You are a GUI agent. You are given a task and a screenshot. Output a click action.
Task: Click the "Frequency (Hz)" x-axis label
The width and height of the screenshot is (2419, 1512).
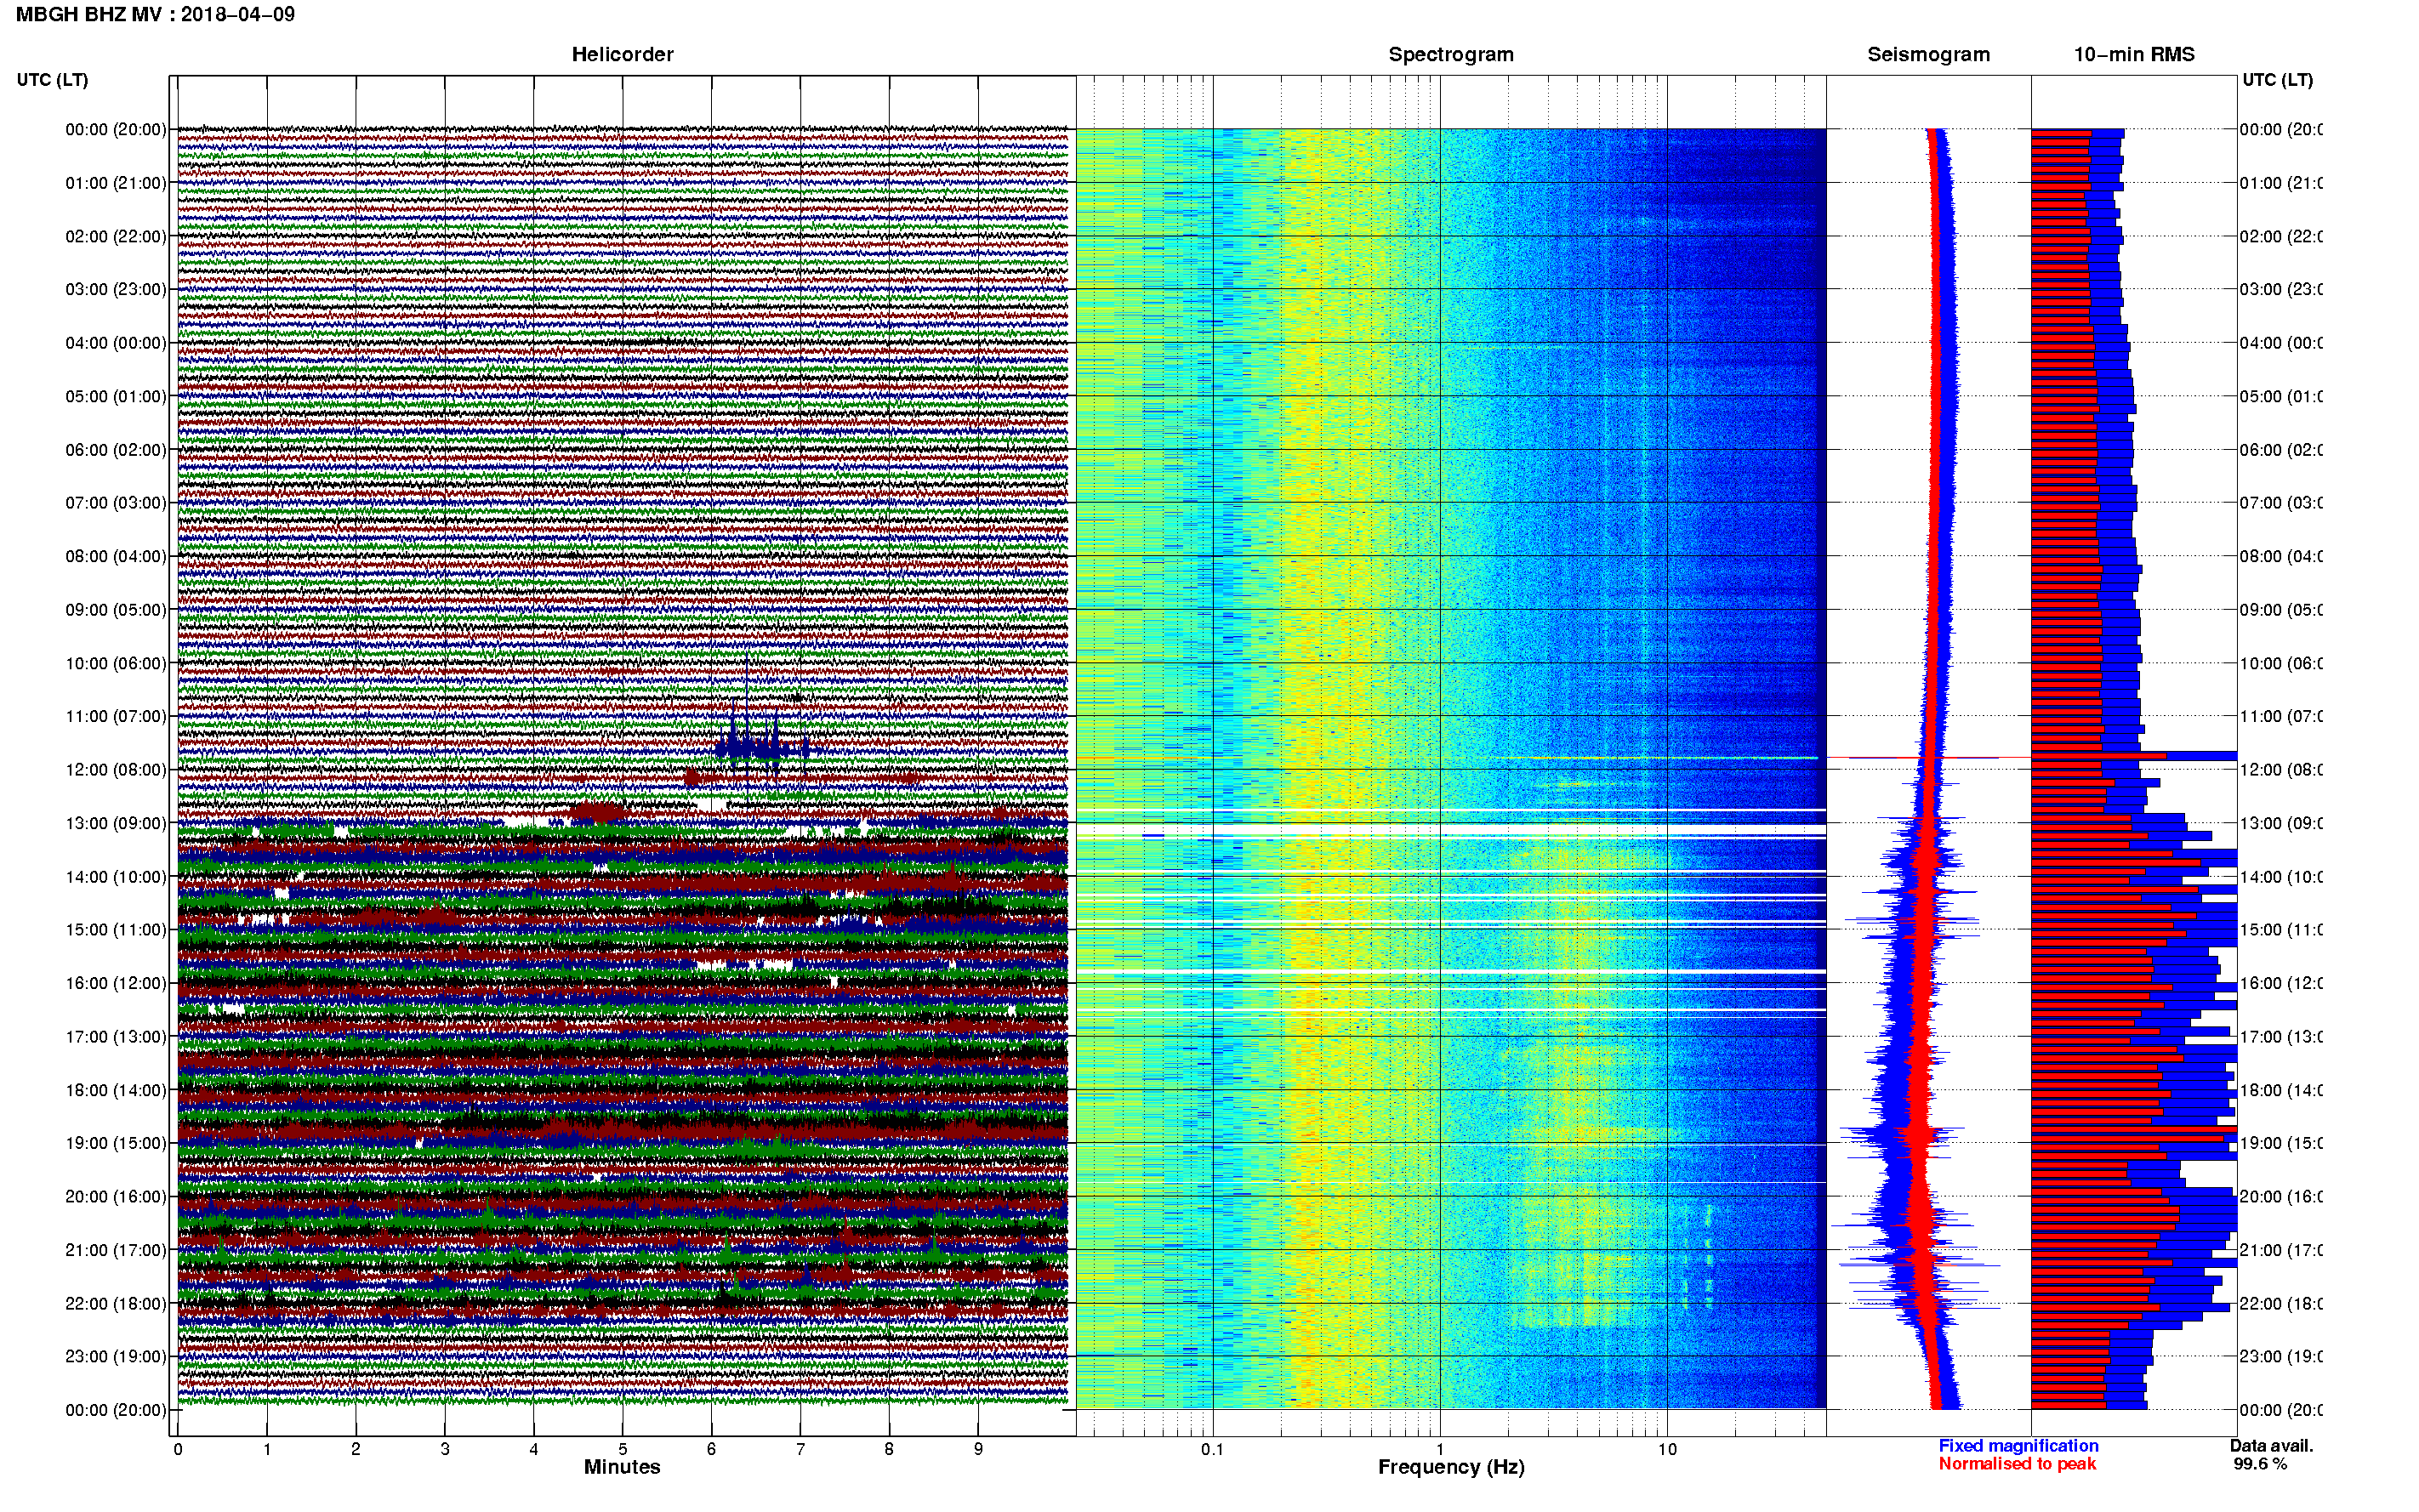(x=1451, y=1467)
